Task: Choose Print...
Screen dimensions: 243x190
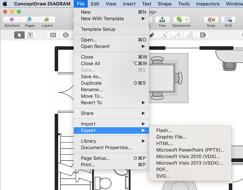Action: [111, 164]
